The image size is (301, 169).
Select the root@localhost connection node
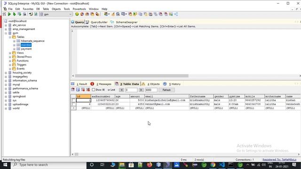tap(17, 21)
